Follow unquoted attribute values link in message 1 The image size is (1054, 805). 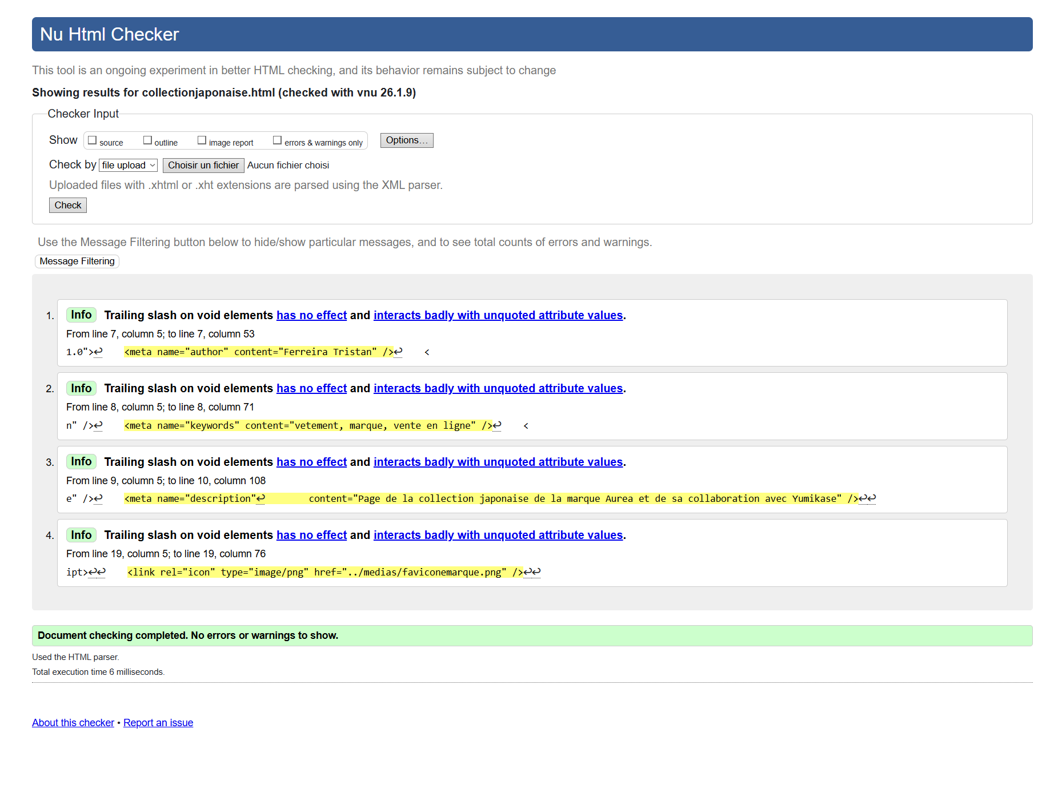coord(498,316)
